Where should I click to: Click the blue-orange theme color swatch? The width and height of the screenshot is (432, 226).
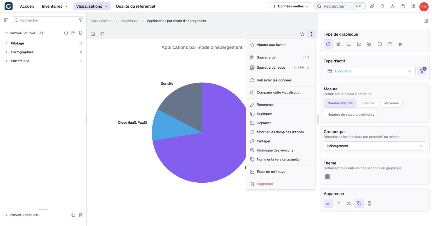(x=328, y=177)
